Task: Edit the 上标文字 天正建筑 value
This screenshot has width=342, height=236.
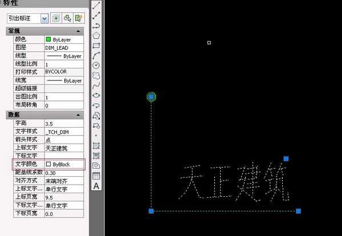Action: click(64, 148)
